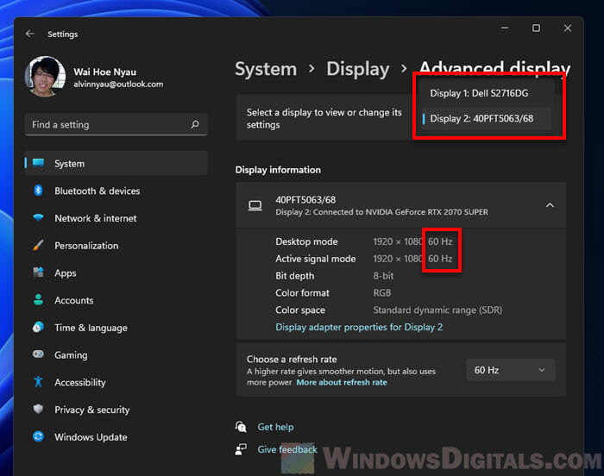This screenshot has width=604, height=476.
Task: Click the Accounts person icon
Action: coord(38,299)
